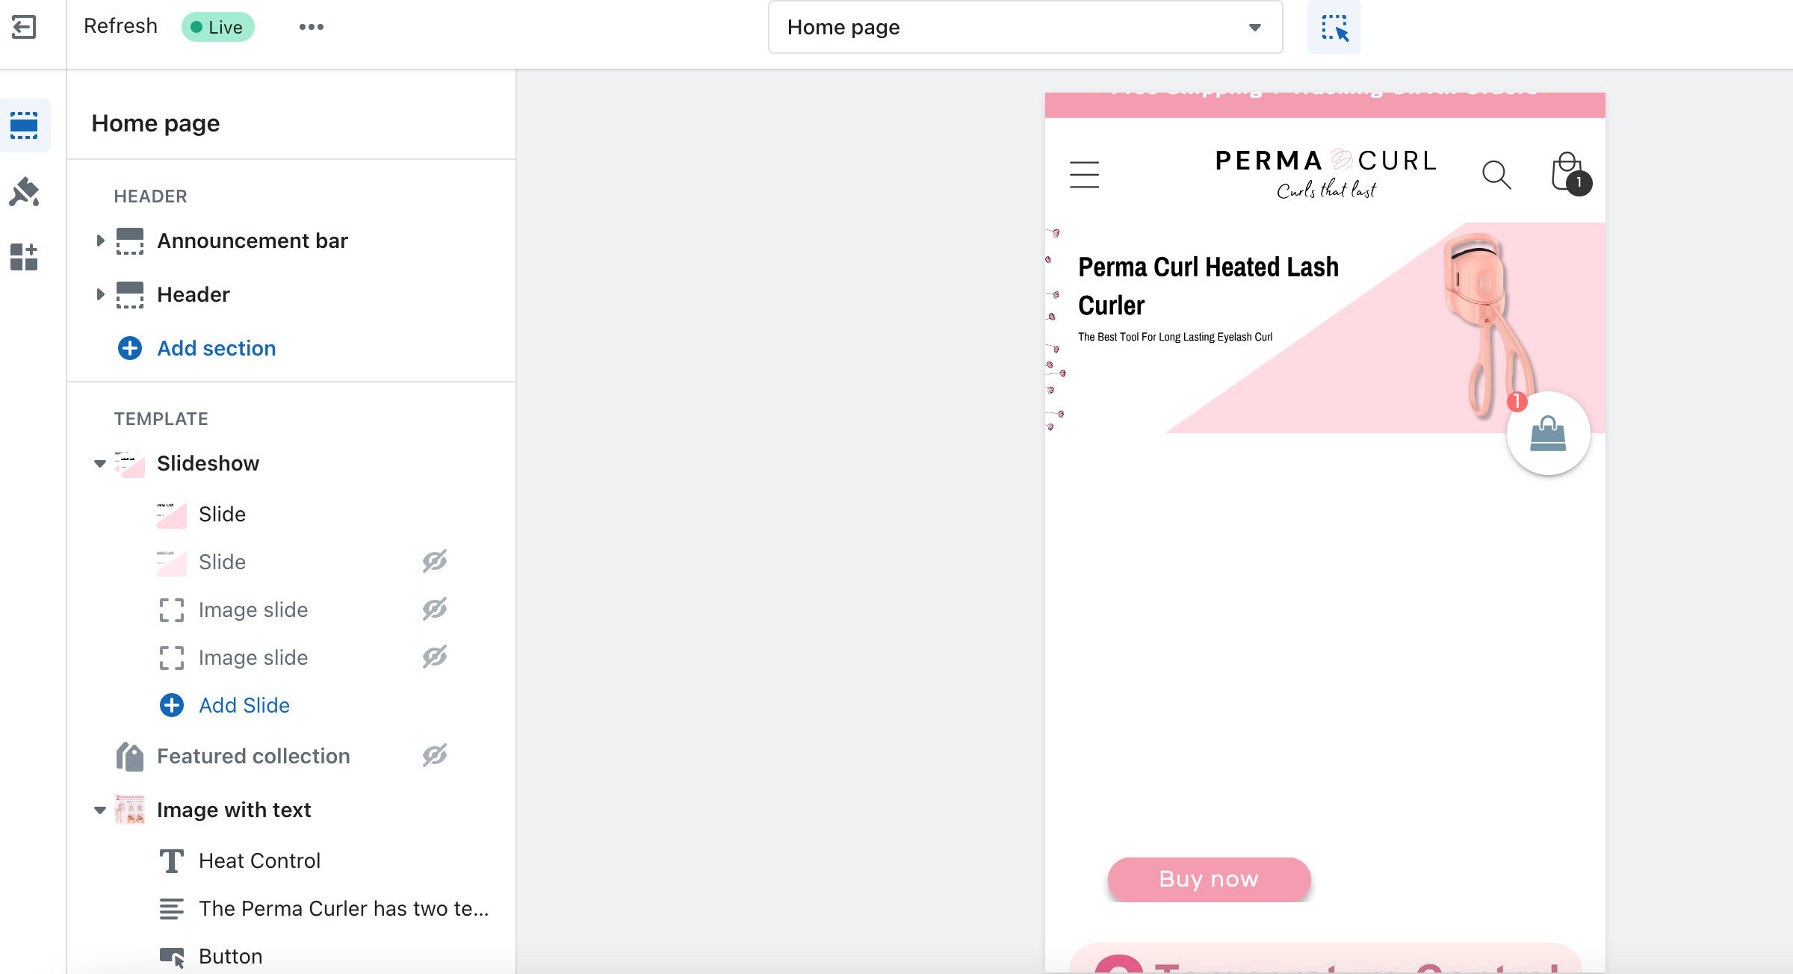Select the Announcement bar row
The height and width of the screenshot is (974, 1793).
291,241
